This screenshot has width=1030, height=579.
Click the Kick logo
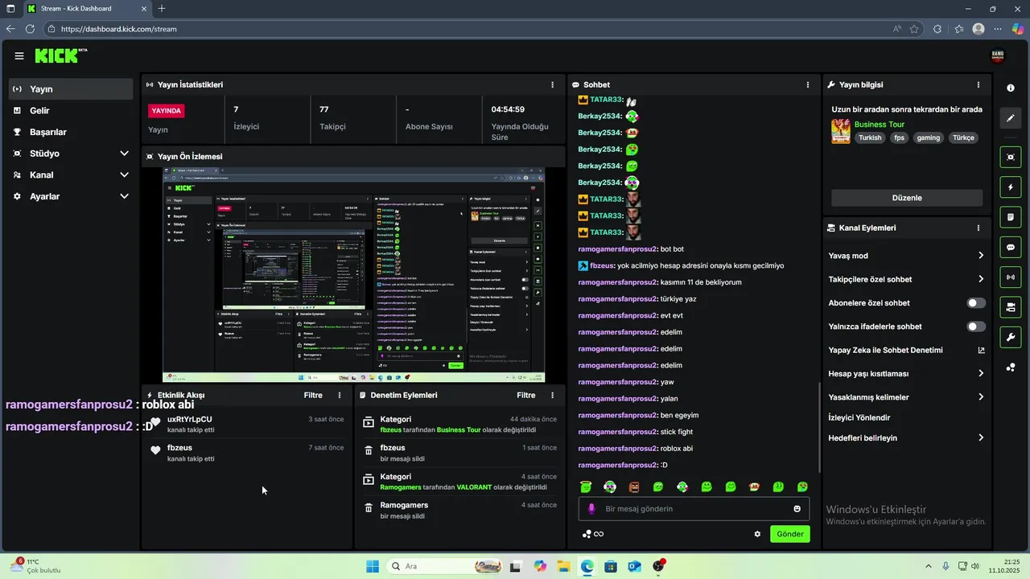pos(61,55)
